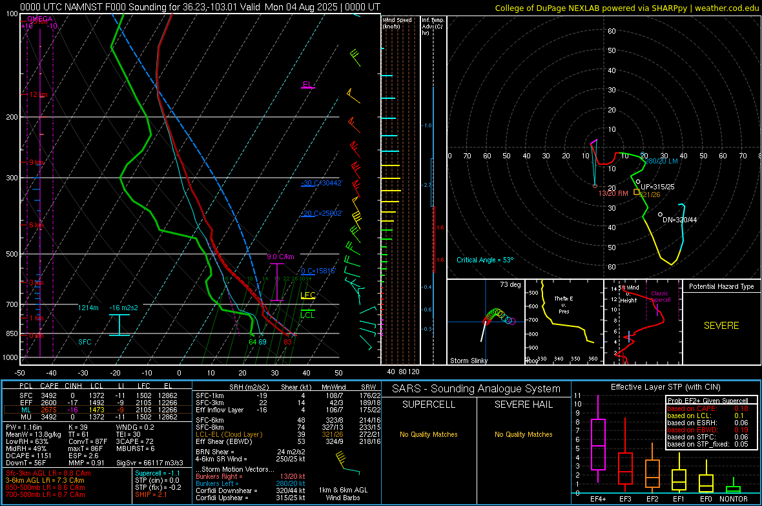Click the 6 km height marker

pos(36,225)
